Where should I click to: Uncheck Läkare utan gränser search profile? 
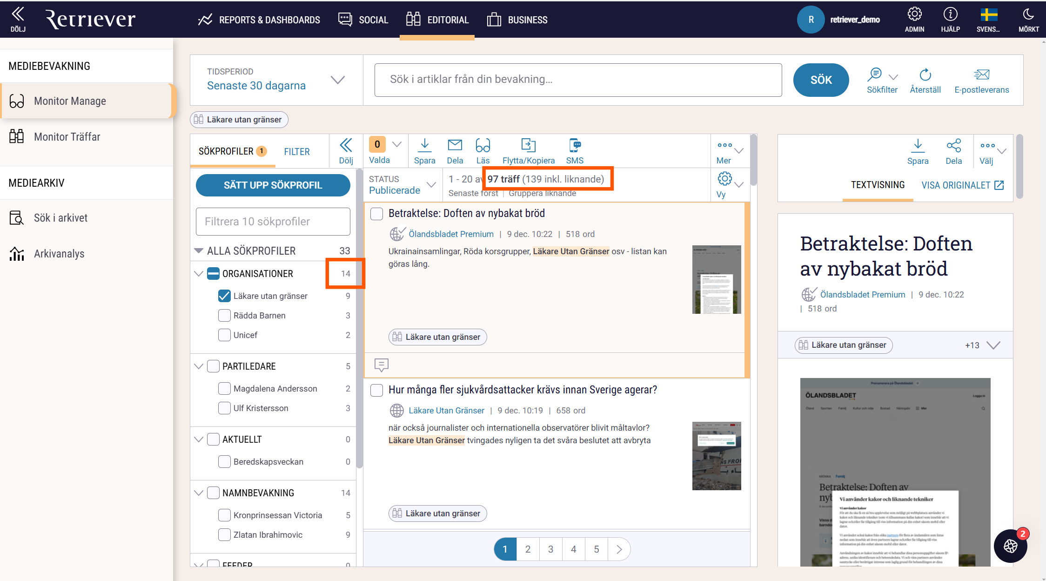[x=224, y=296]
